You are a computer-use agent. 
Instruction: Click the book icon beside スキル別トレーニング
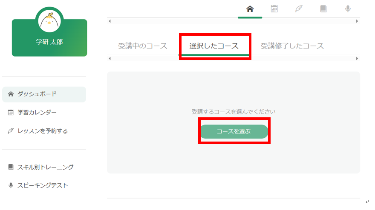(x=11, y=167)
